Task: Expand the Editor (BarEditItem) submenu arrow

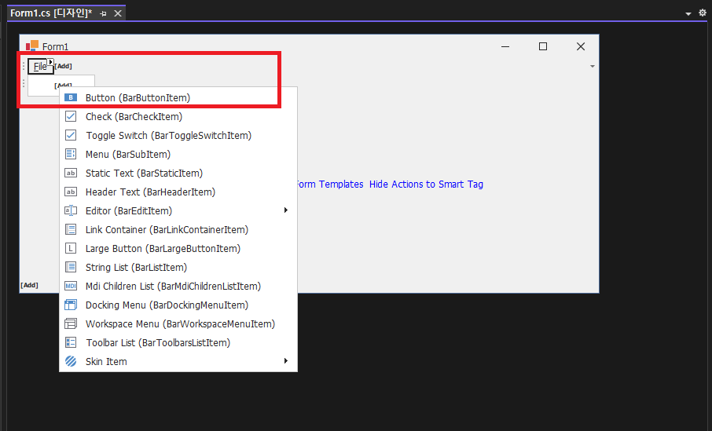Action: point(285,210)
